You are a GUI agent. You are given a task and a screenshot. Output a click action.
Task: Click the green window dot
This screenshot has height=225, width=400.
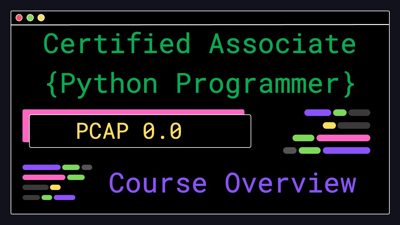(x=30, y=18)
